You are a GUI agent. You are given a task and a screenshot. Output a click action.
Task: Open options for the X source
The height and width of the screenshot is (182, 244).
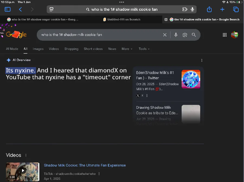(147, 95)
